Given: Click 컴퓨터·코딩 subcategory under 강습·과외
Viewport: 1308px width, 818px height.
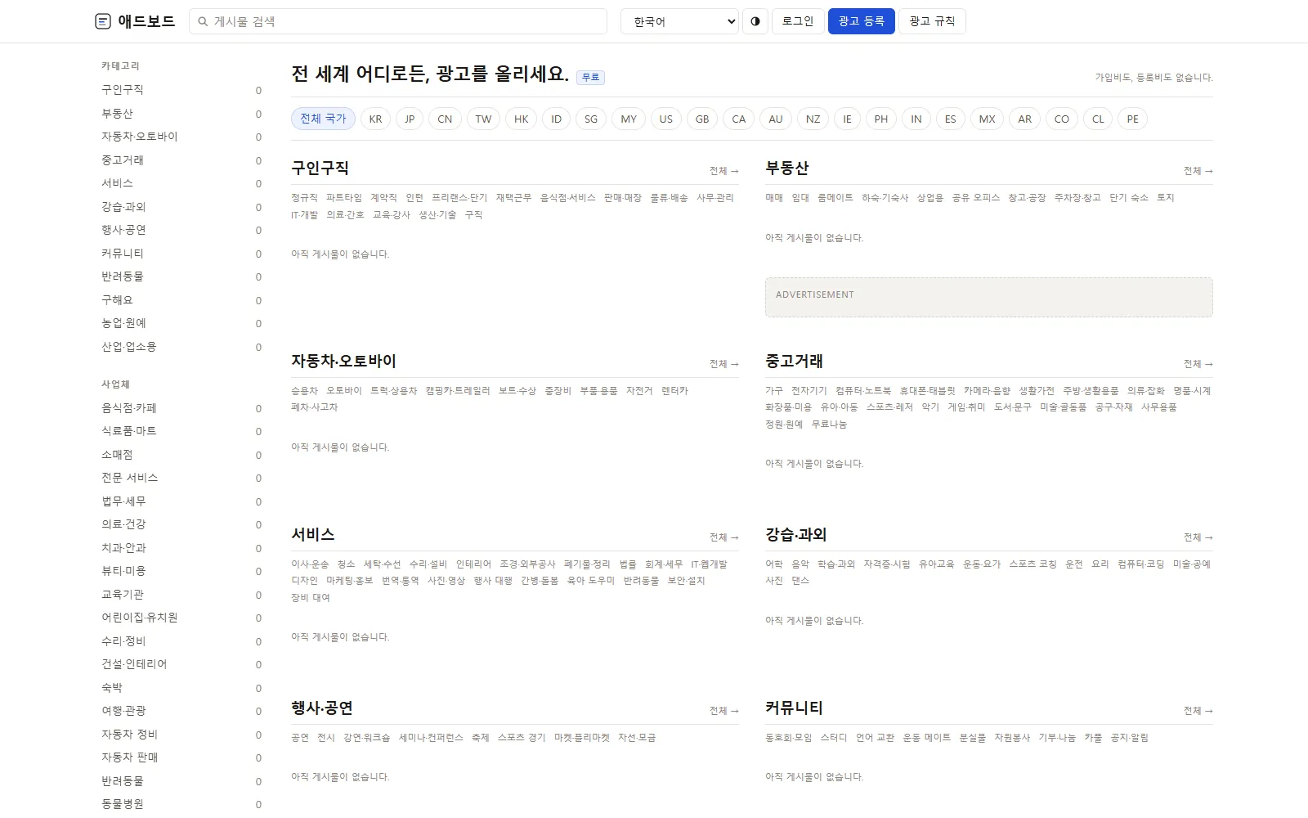Looking at the screenshot, I should click(1140, 564).
